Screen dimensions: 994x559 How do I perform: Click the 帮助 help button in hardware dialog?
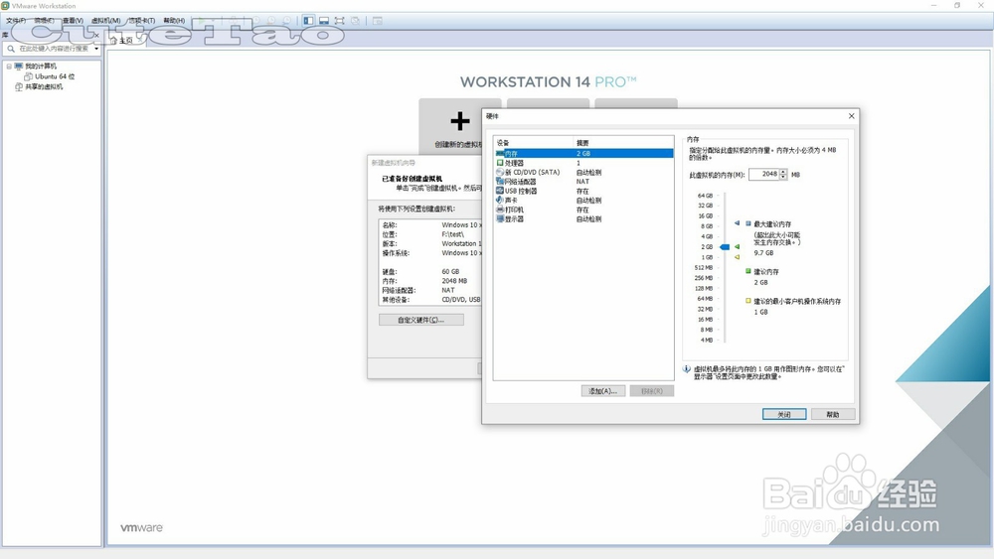pos(833,414)
